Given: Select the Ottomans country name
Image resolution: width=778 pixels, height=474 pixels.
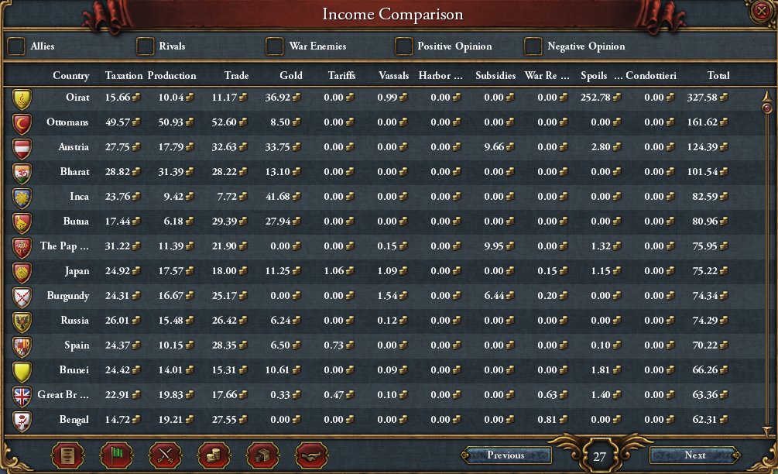Looking at the screenshot, I should pos(67,122).
